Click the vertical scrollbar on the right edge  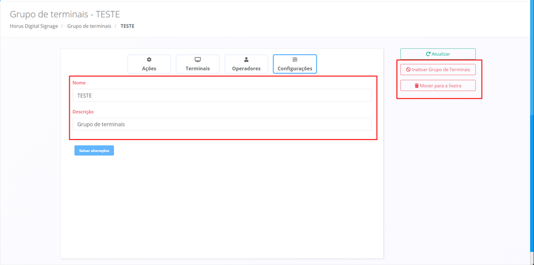pos(531,153)
